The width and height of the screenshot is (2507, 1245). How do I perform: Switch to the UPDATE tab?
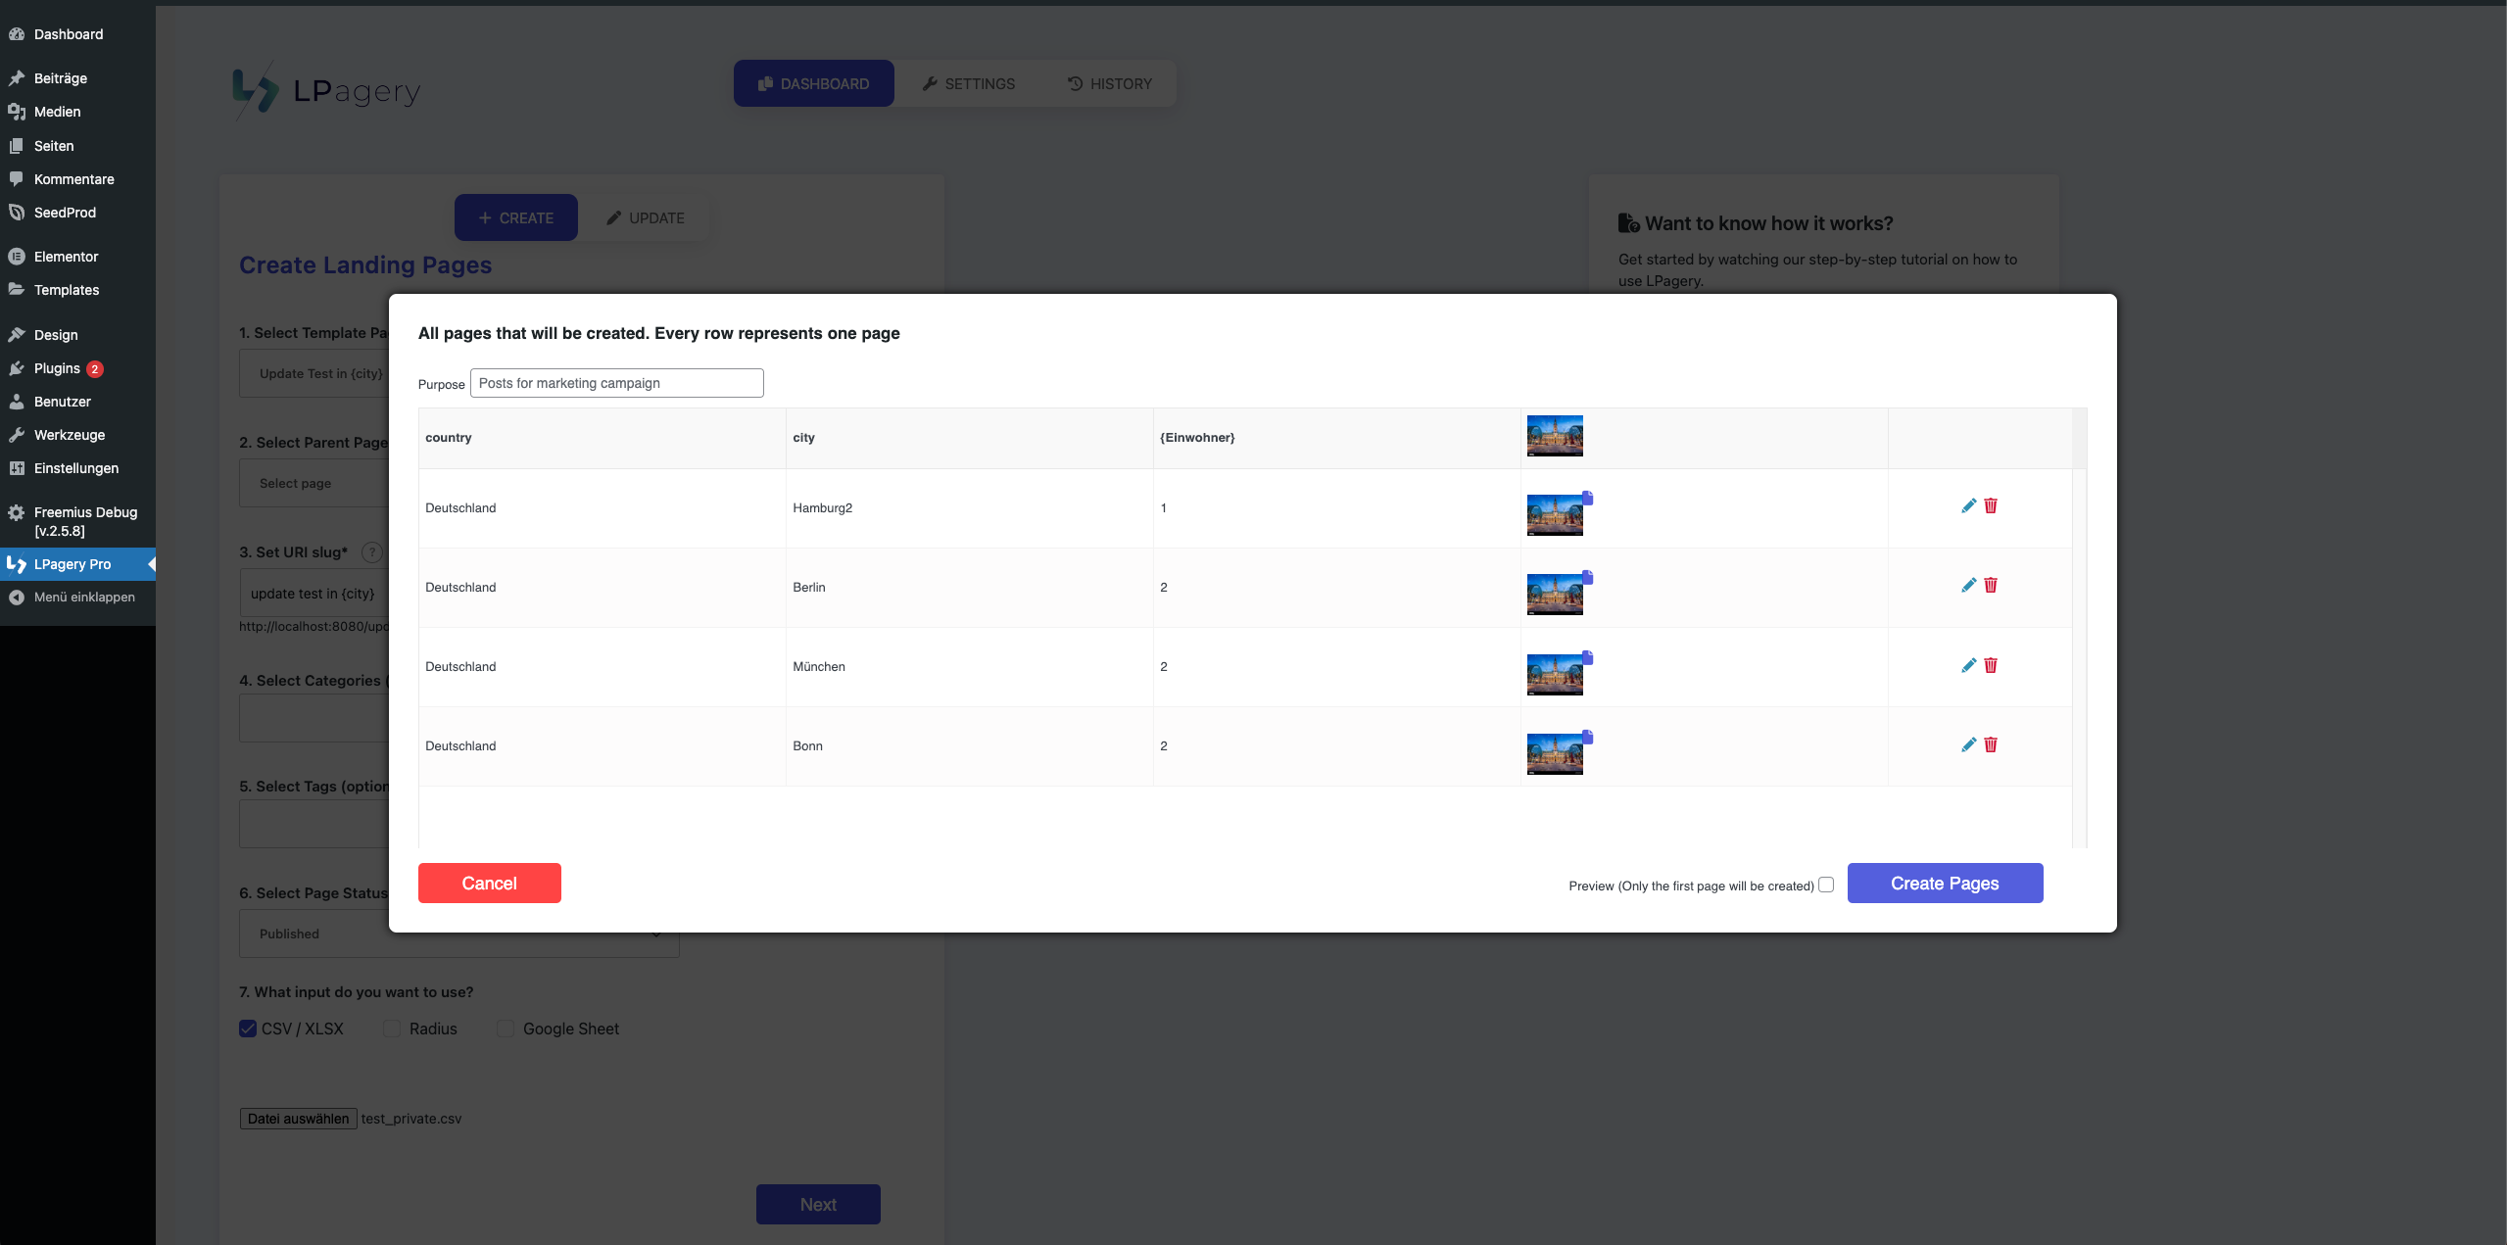coord(644,216)
